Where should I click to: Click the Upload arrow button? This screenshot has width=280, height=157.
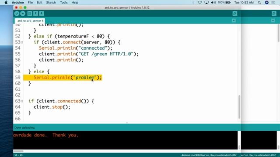(23, 14)
